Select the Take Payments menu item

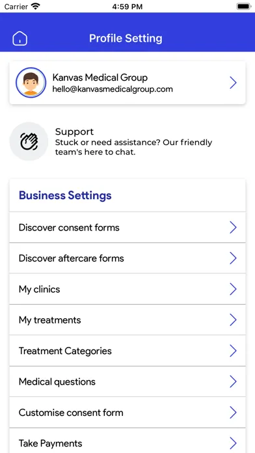(127, 441)
